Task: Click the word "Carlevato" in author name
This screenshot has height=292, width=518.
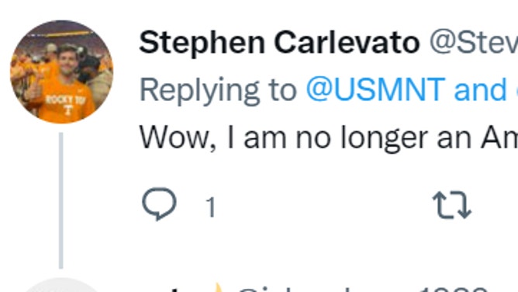Action: tap(347, 43)
